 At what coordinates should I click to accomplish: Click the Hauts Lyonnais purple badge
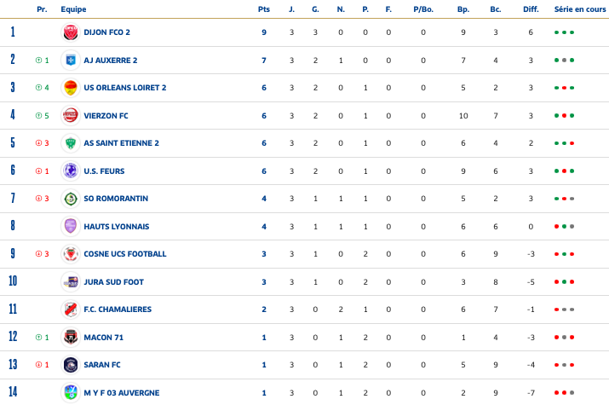pos(71,227)
